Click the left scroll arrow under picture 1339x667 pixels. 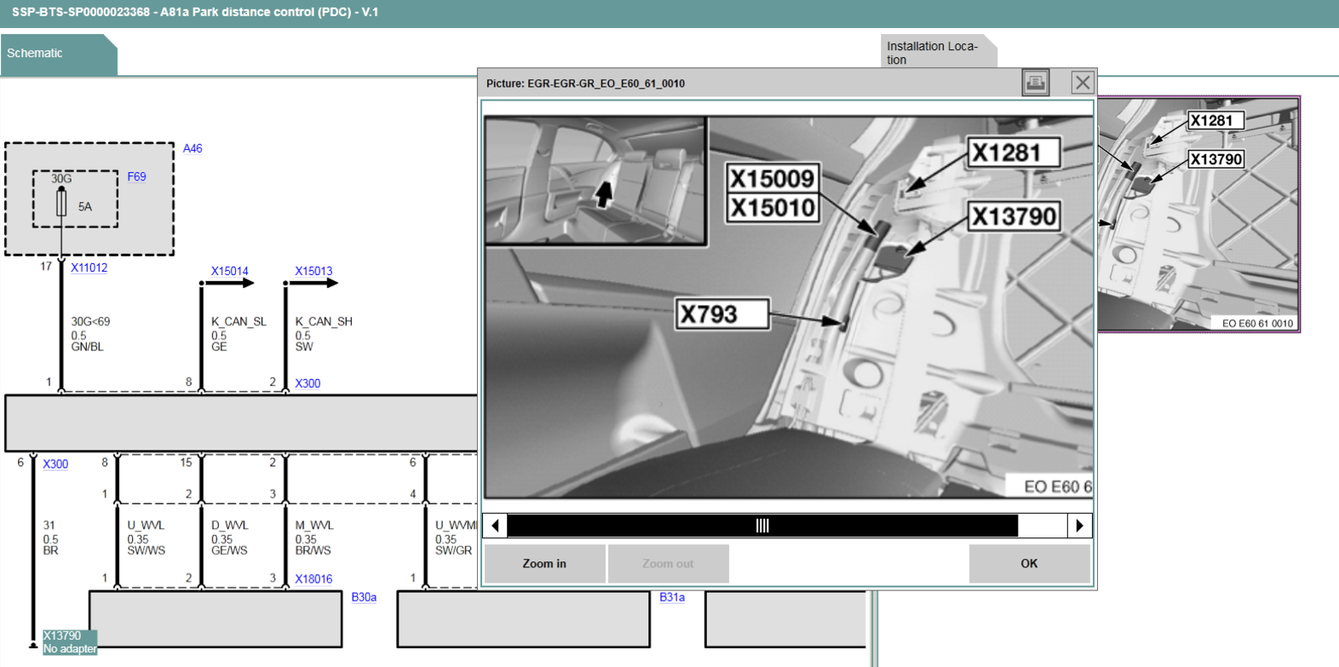point(495,526)
